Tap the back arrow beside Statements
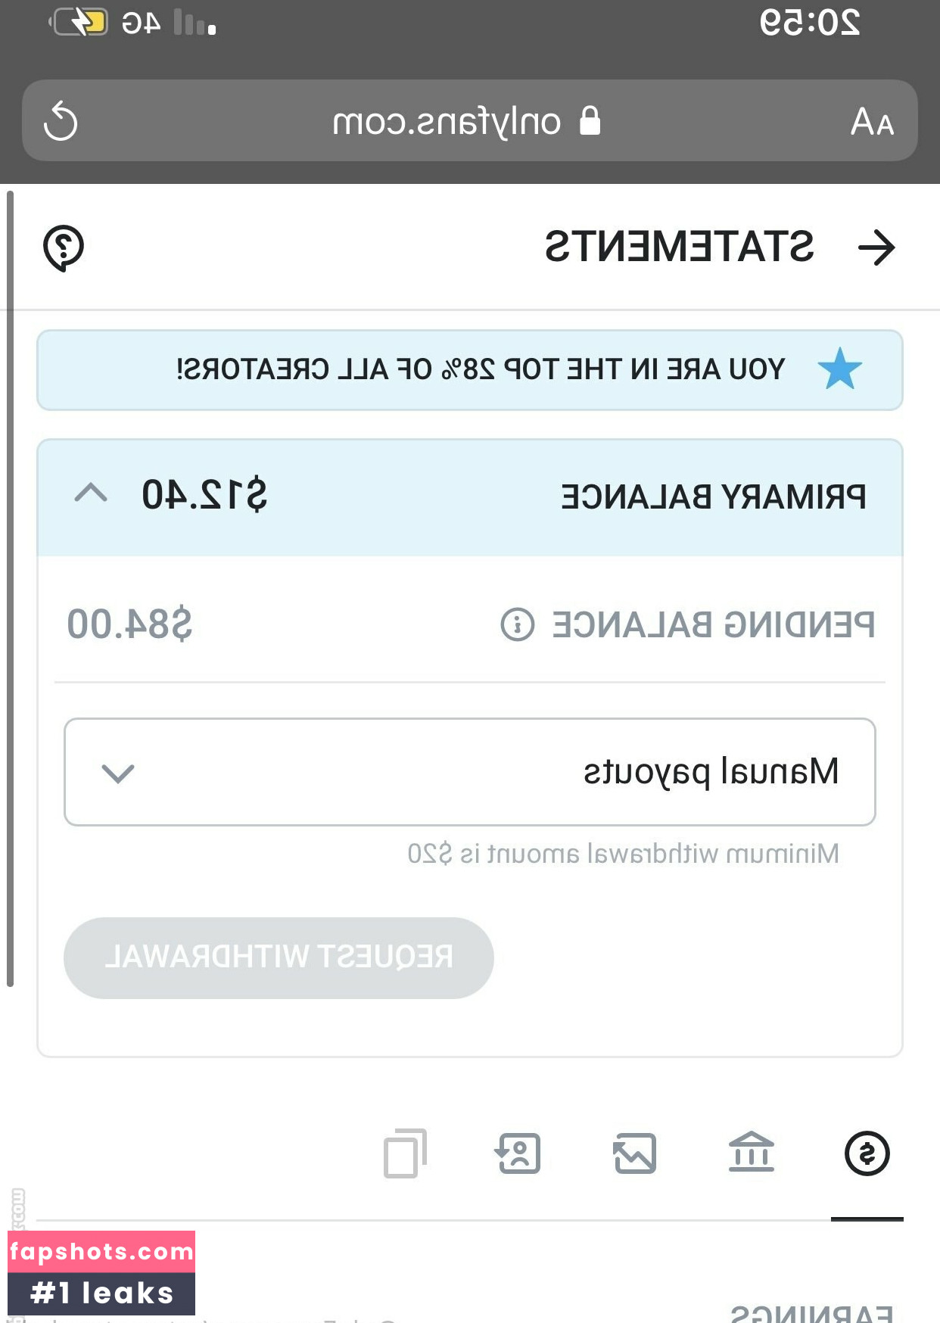Screen dimensions: 940x1323 [x=876, y=247]
